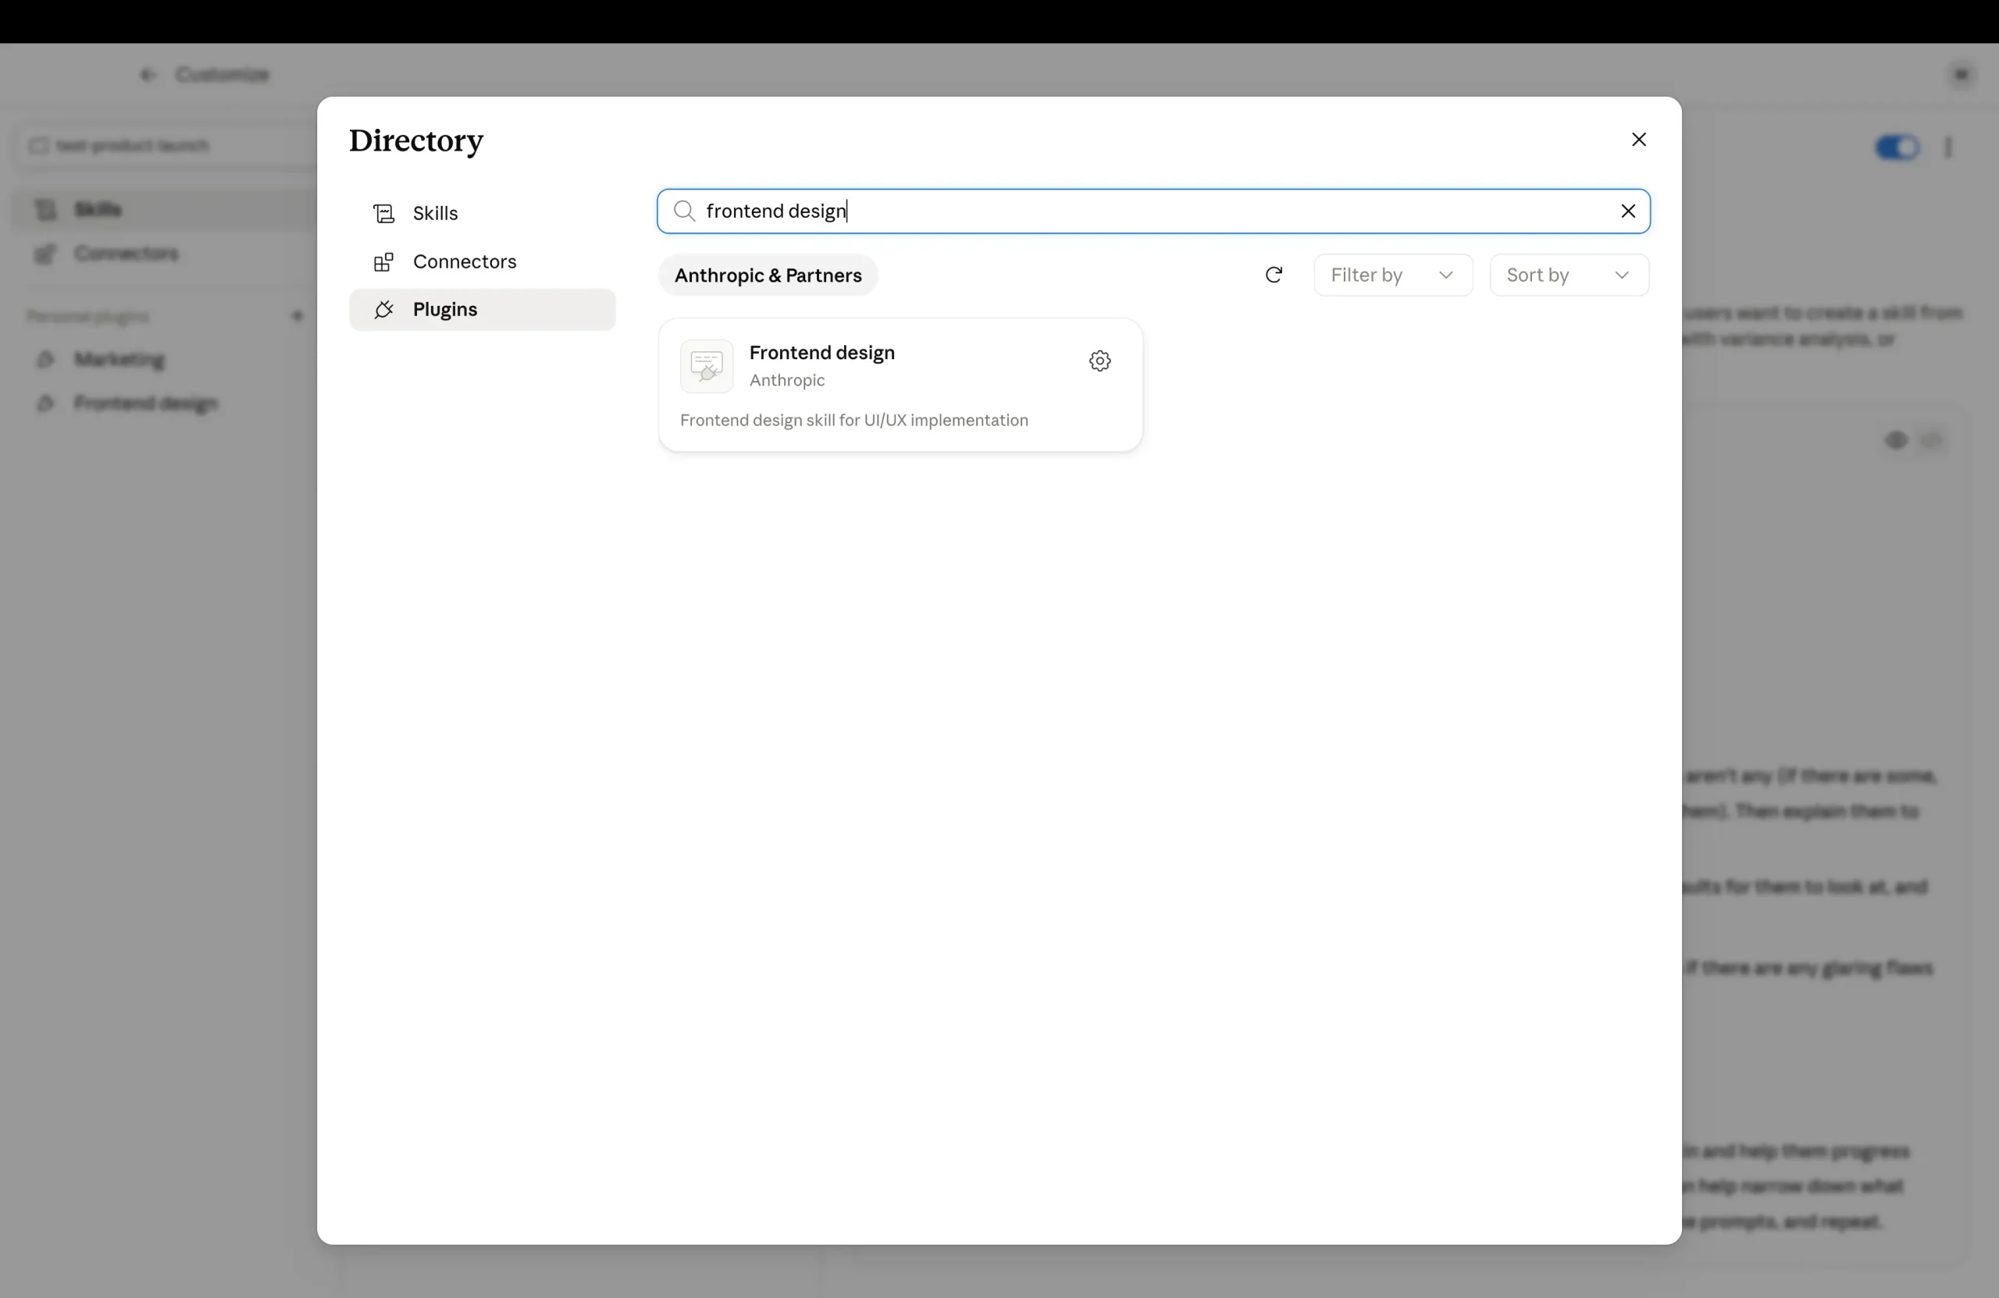
Task: Select the Plugins section in Directory
Action: click(x=482, y=309)
